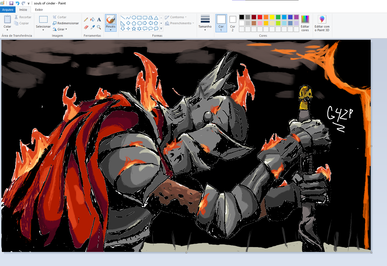Toggle Cor 1 as active color
The height and width of the screenshot is (266, 387).
point(221,23)
